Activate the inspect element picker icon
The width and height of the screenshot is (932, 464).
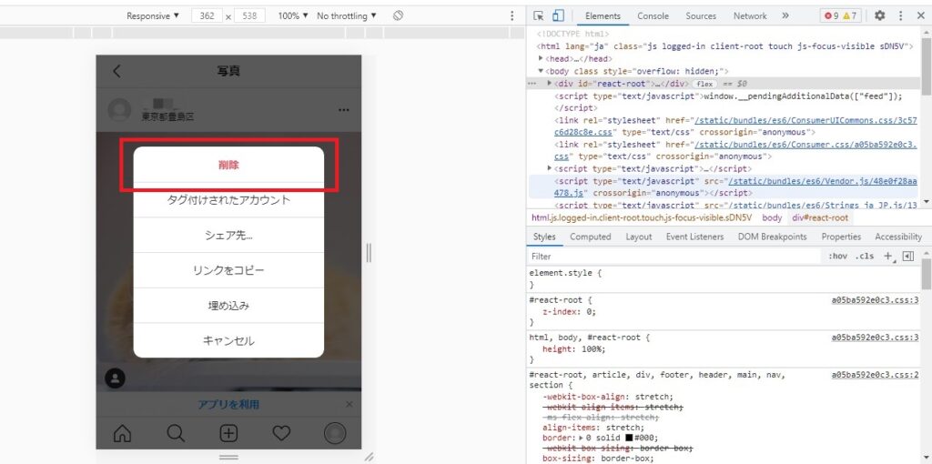[539, 16]
